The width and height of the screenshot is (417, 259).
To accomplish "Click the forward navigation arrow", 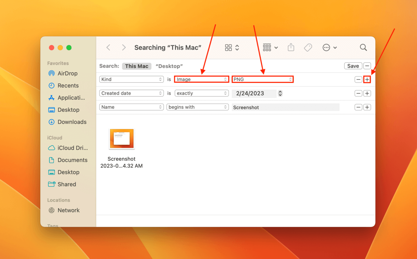I will click(124, 48).
